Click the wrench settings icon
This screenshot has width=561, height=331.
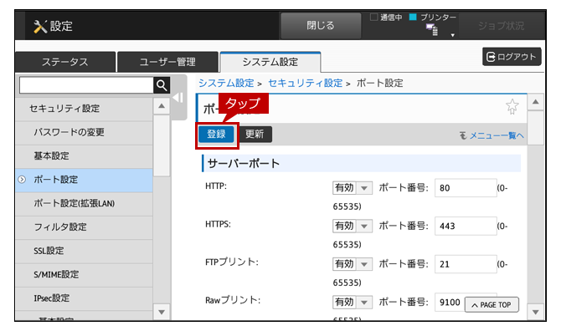coord(40,27)
